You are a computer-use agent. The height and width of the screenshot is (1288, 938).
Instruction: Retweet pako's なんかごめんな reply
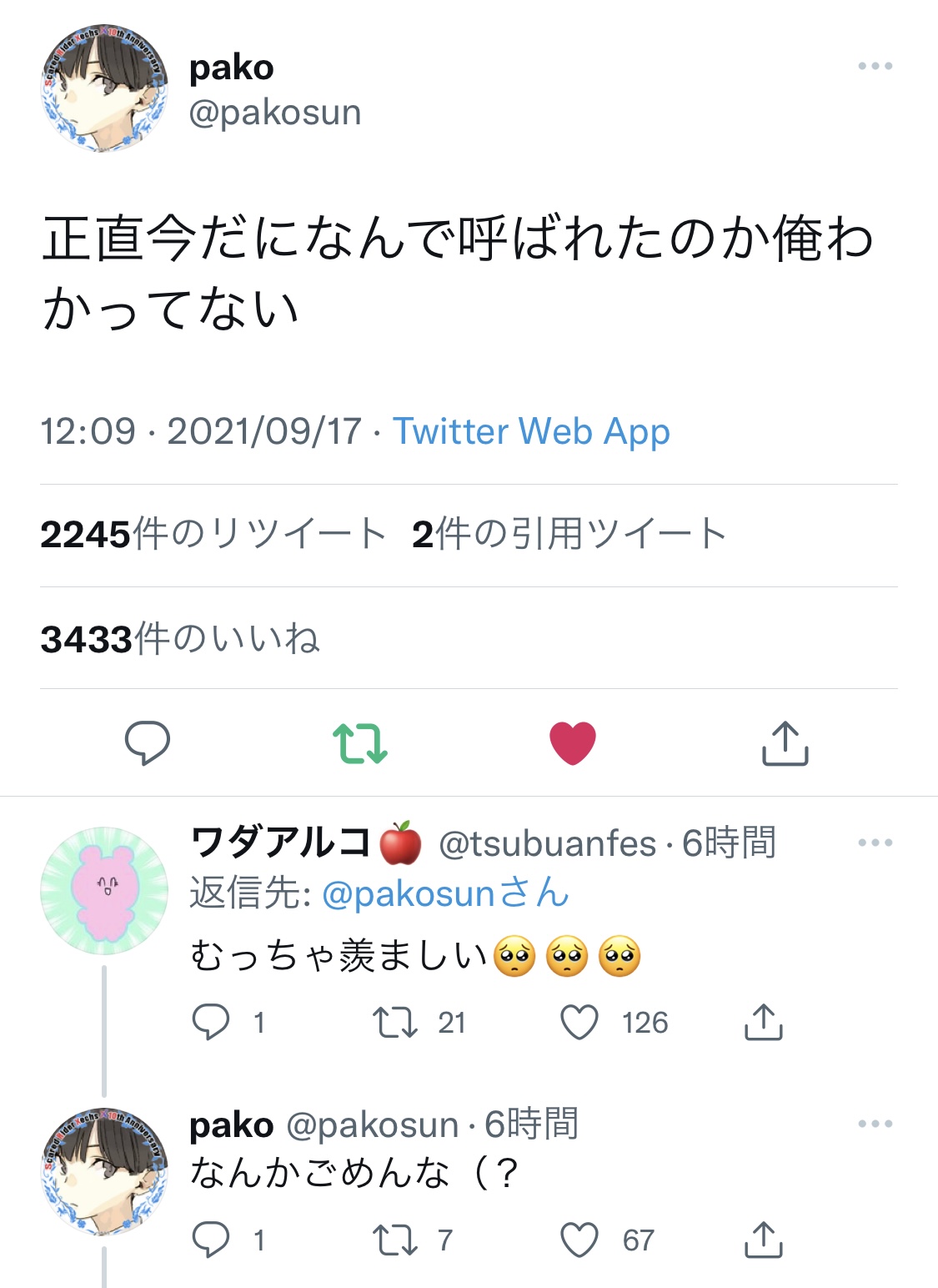[x=395, y=1240]
